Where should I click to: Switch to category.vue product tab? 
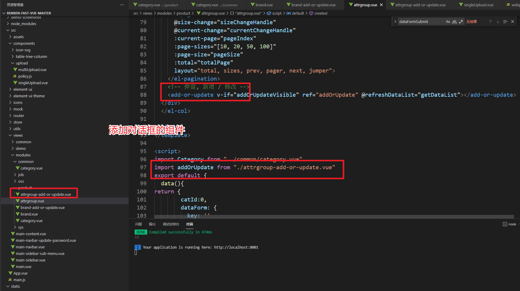point(157,5)
